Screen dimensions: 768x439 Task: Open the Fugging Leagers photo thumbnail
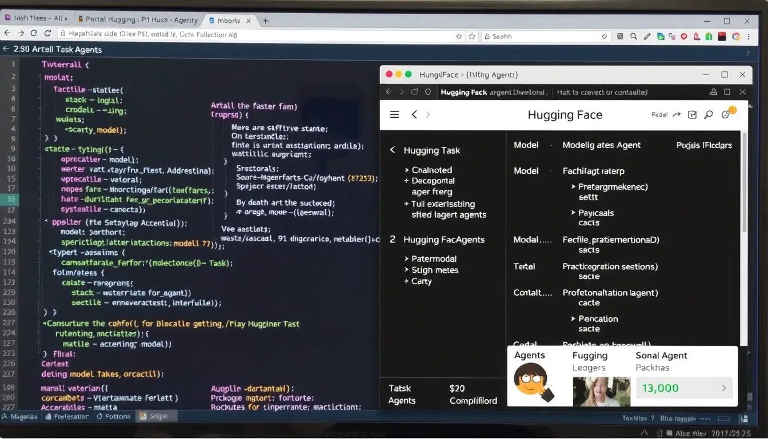click(x=601, y=391)
